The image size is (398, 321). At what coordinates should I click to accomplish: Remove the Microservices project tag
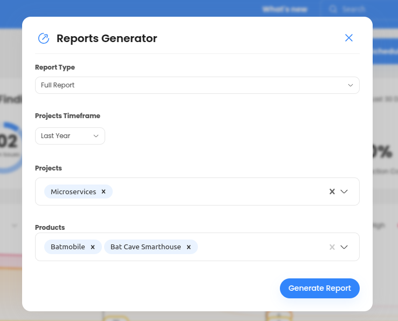(x=104, y=192)
